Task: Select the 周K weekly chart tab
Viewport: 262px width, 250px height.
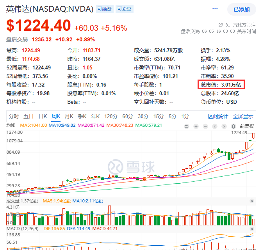Action: [x=56, y=116]
